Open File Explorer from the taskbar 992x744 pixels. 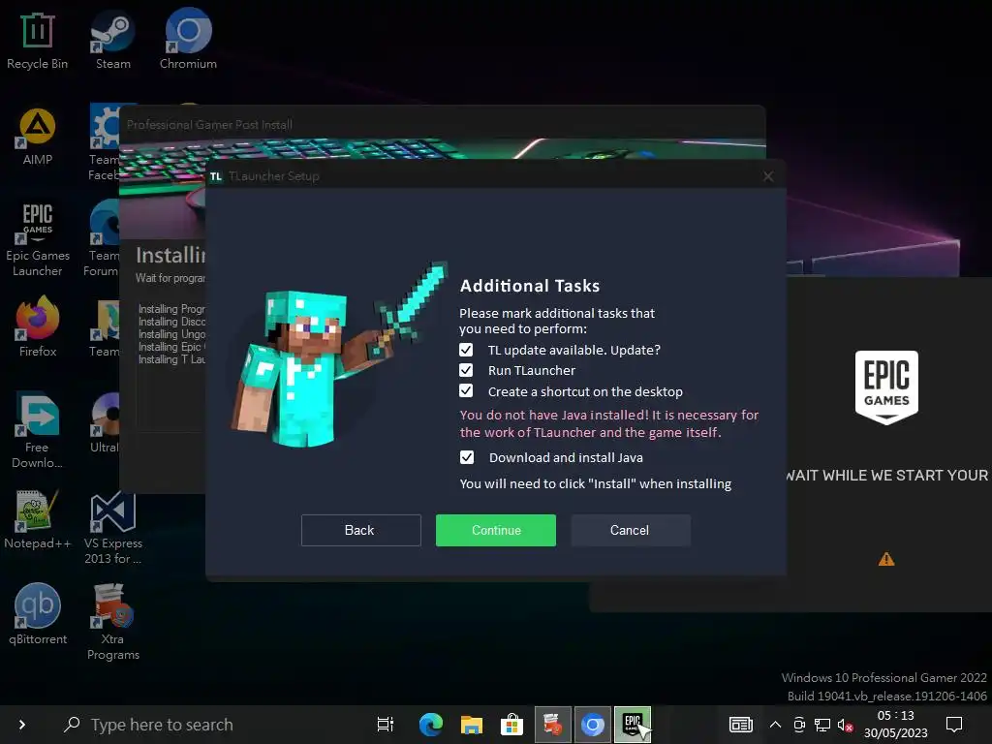[472, 725]
